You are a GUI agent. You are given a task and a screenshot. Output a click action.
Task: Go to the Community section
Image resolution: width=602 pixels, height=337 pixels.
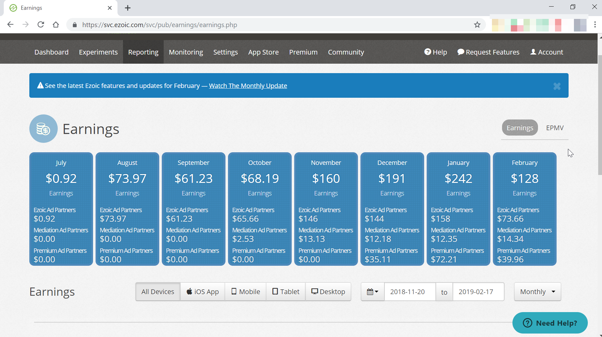coord(346,52)
